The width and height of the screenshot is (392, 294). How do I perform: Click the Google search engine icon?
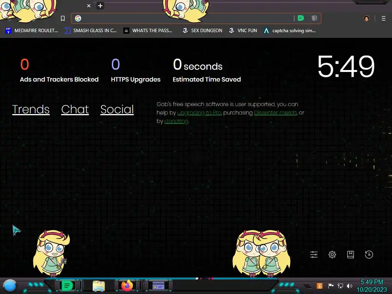pos(78,18)
